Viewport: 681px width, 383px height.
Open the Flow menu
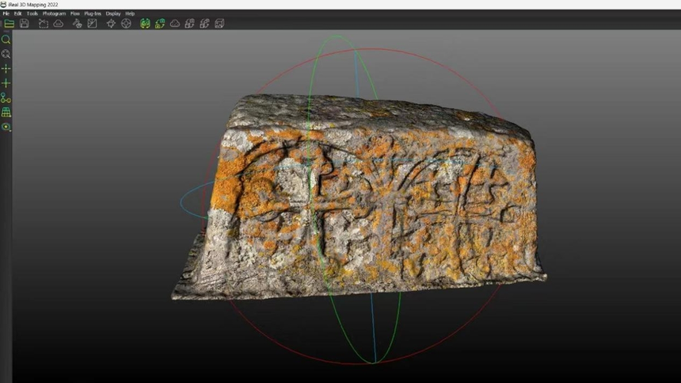point(75,13)
